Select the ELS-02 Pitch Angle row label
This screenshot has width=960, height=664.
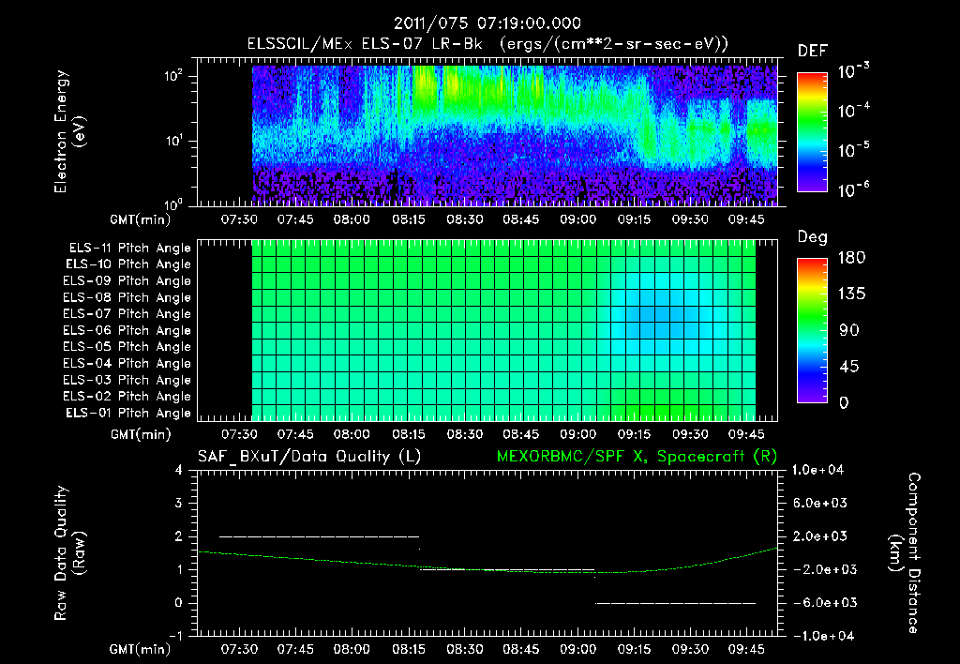pyautogui.click(x=127, y=397)
